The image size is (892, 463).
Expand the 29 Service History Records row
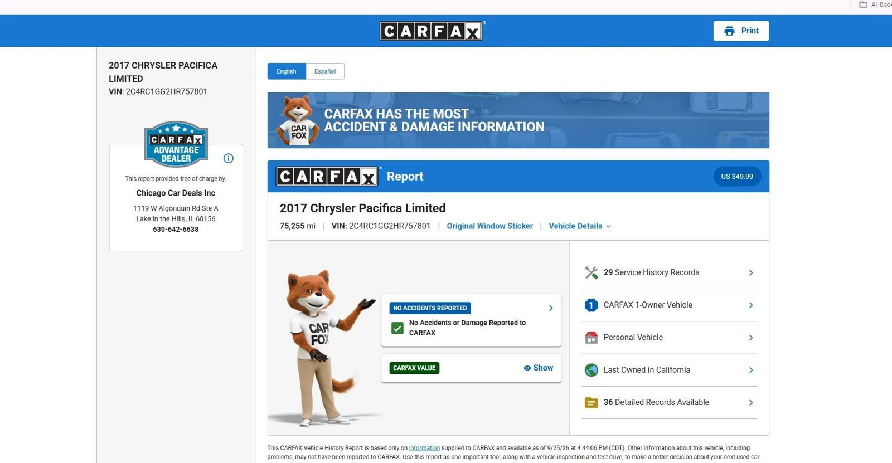tap(669, 272)
